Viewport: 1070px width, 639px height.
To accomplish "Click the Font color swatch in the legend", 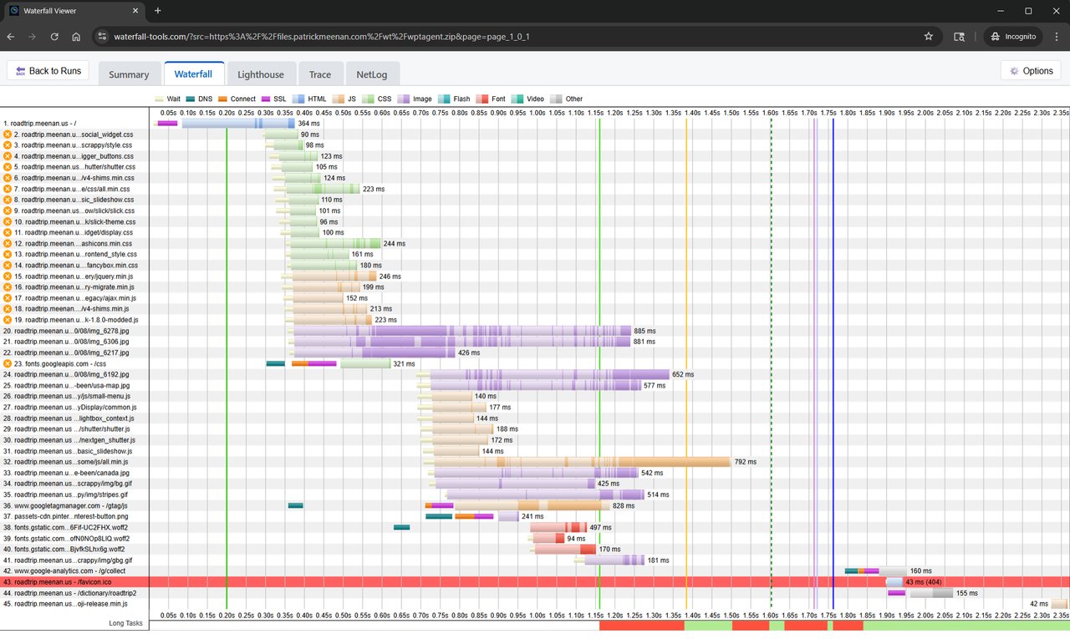I will click(x=482, y=99).
